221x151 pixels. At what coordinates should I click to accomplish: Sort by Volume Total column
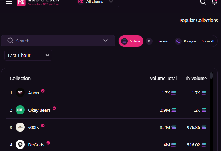pos(163,78)
